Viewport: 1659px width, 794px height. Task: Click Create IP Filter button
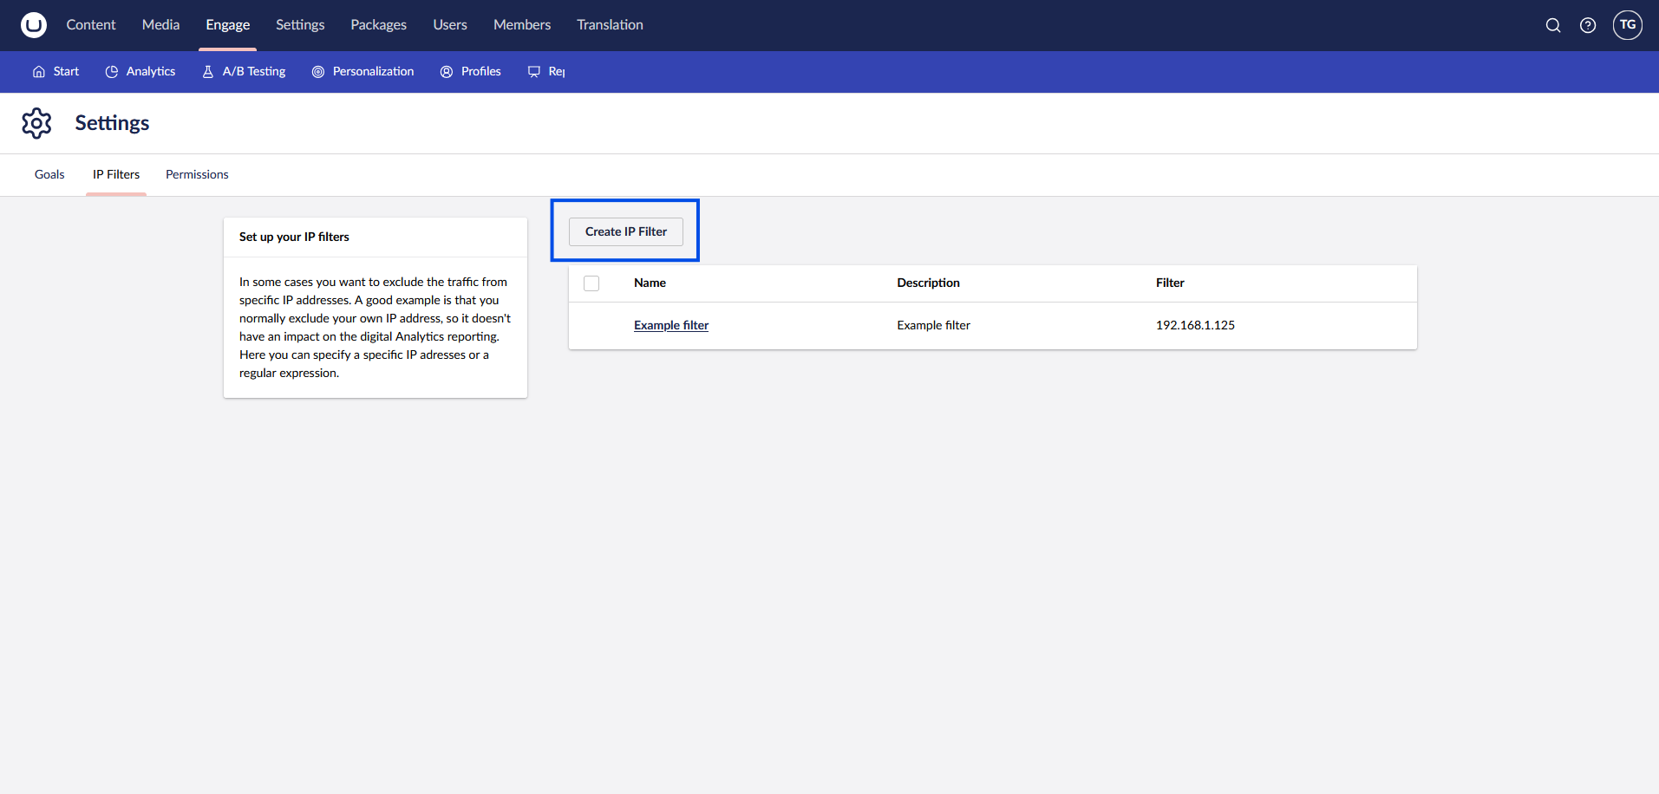tap(625, 231)
